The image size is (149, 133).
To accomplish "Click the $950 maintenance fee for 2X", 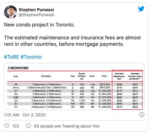I will (119, 100).
